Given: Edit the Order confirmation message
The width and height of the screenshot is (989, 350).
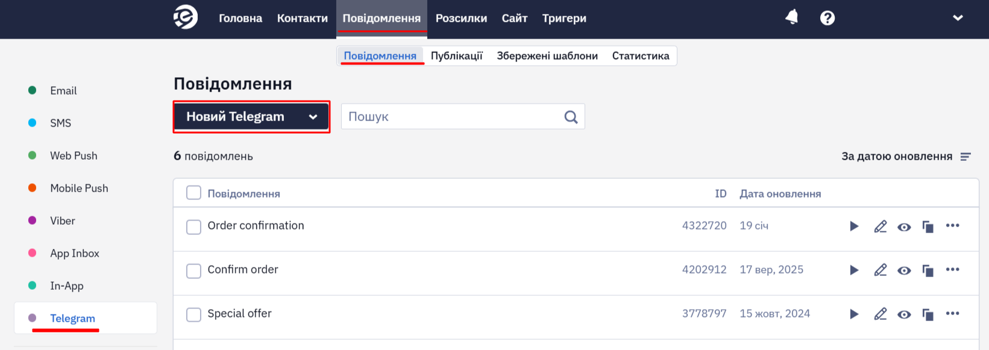Looking at the screenshot, I should (x=881, y=226).
